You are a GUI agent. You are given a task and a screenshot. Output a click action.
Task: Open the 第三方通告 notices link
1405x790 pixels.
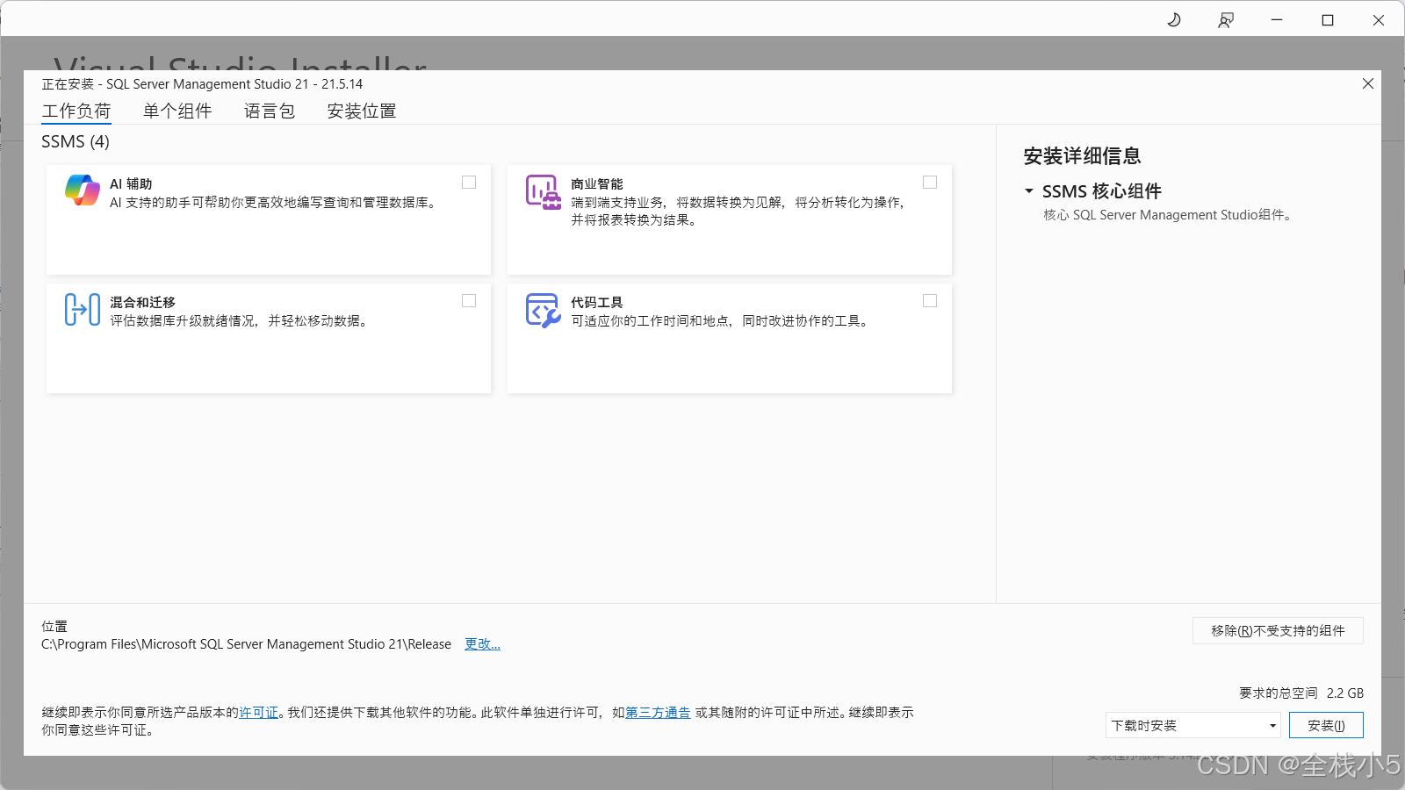point(658,713)
